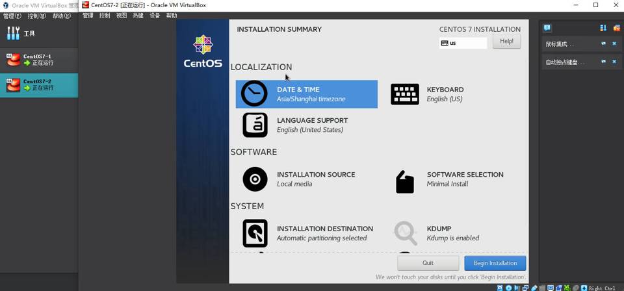
Task: Click the notification center icon in right panel
Action: pos(547,28)
